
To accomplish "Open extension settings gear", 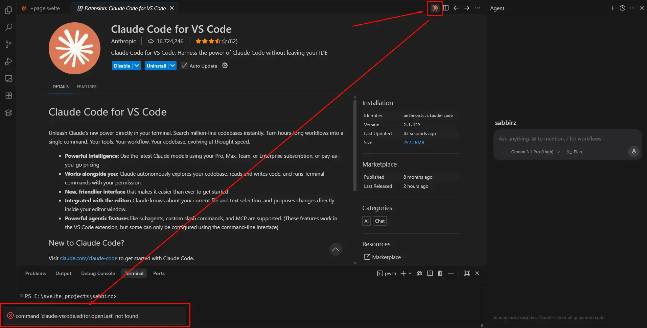I will [225, 66].
